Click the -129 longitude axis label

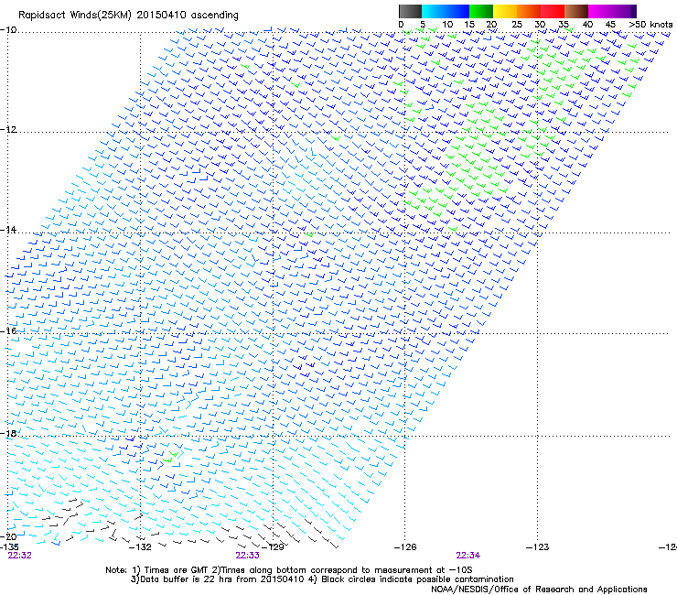coord(274,547)
